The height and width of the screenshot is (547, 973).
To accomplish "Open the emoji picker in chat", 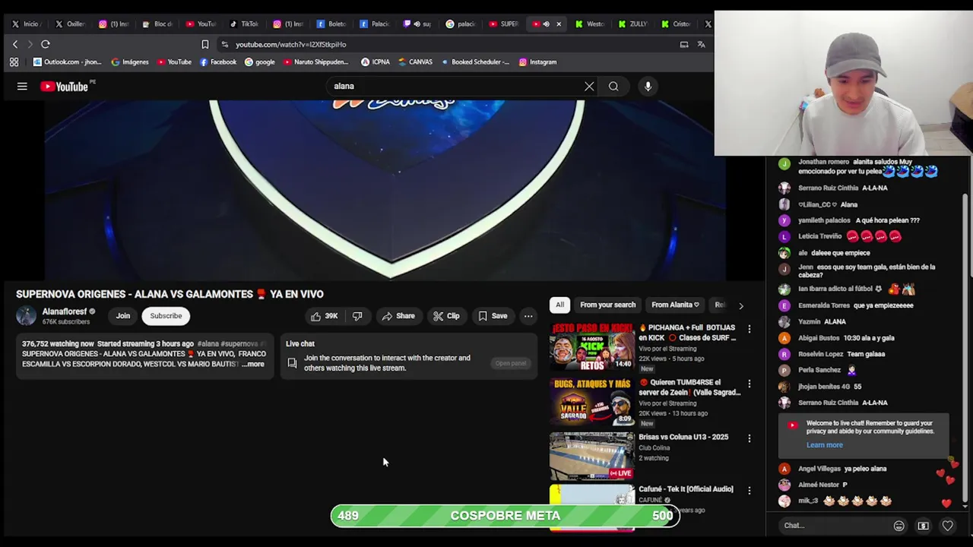I will pos(899,526).
